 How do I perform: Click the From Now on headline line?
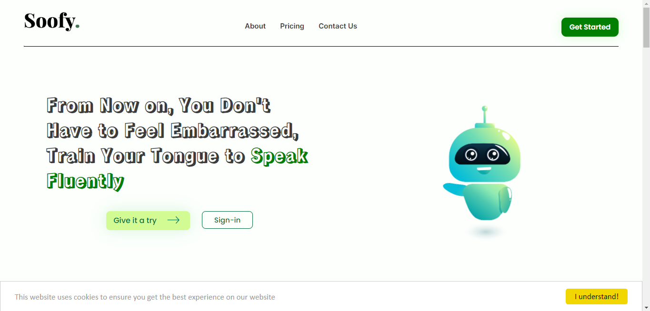(159, 105)
